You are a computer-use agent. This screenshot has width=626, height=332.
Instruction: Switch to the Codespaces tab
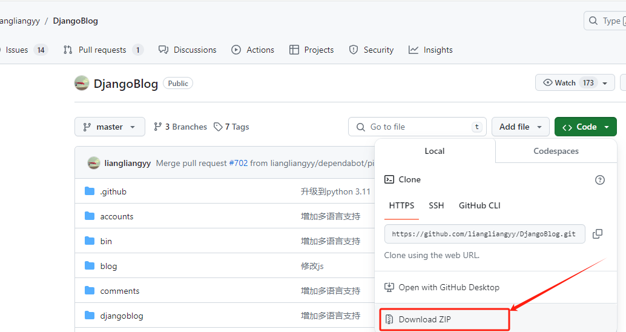(555, 151)
